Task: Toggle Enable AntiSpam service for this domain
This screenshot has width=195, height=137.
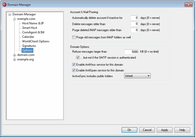Action: 74,70
